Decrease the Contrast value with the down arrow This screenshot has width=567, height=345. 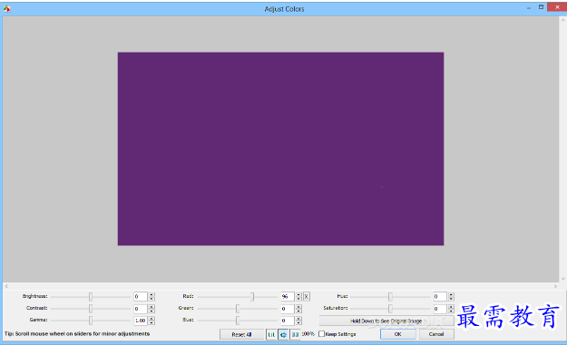coord(152,311)
